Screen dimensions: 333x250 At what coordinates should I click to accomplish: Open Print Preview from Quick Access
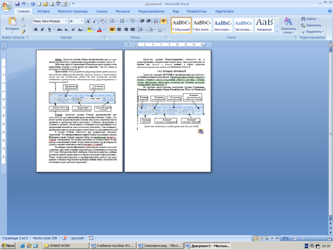[x=52, y=4]
